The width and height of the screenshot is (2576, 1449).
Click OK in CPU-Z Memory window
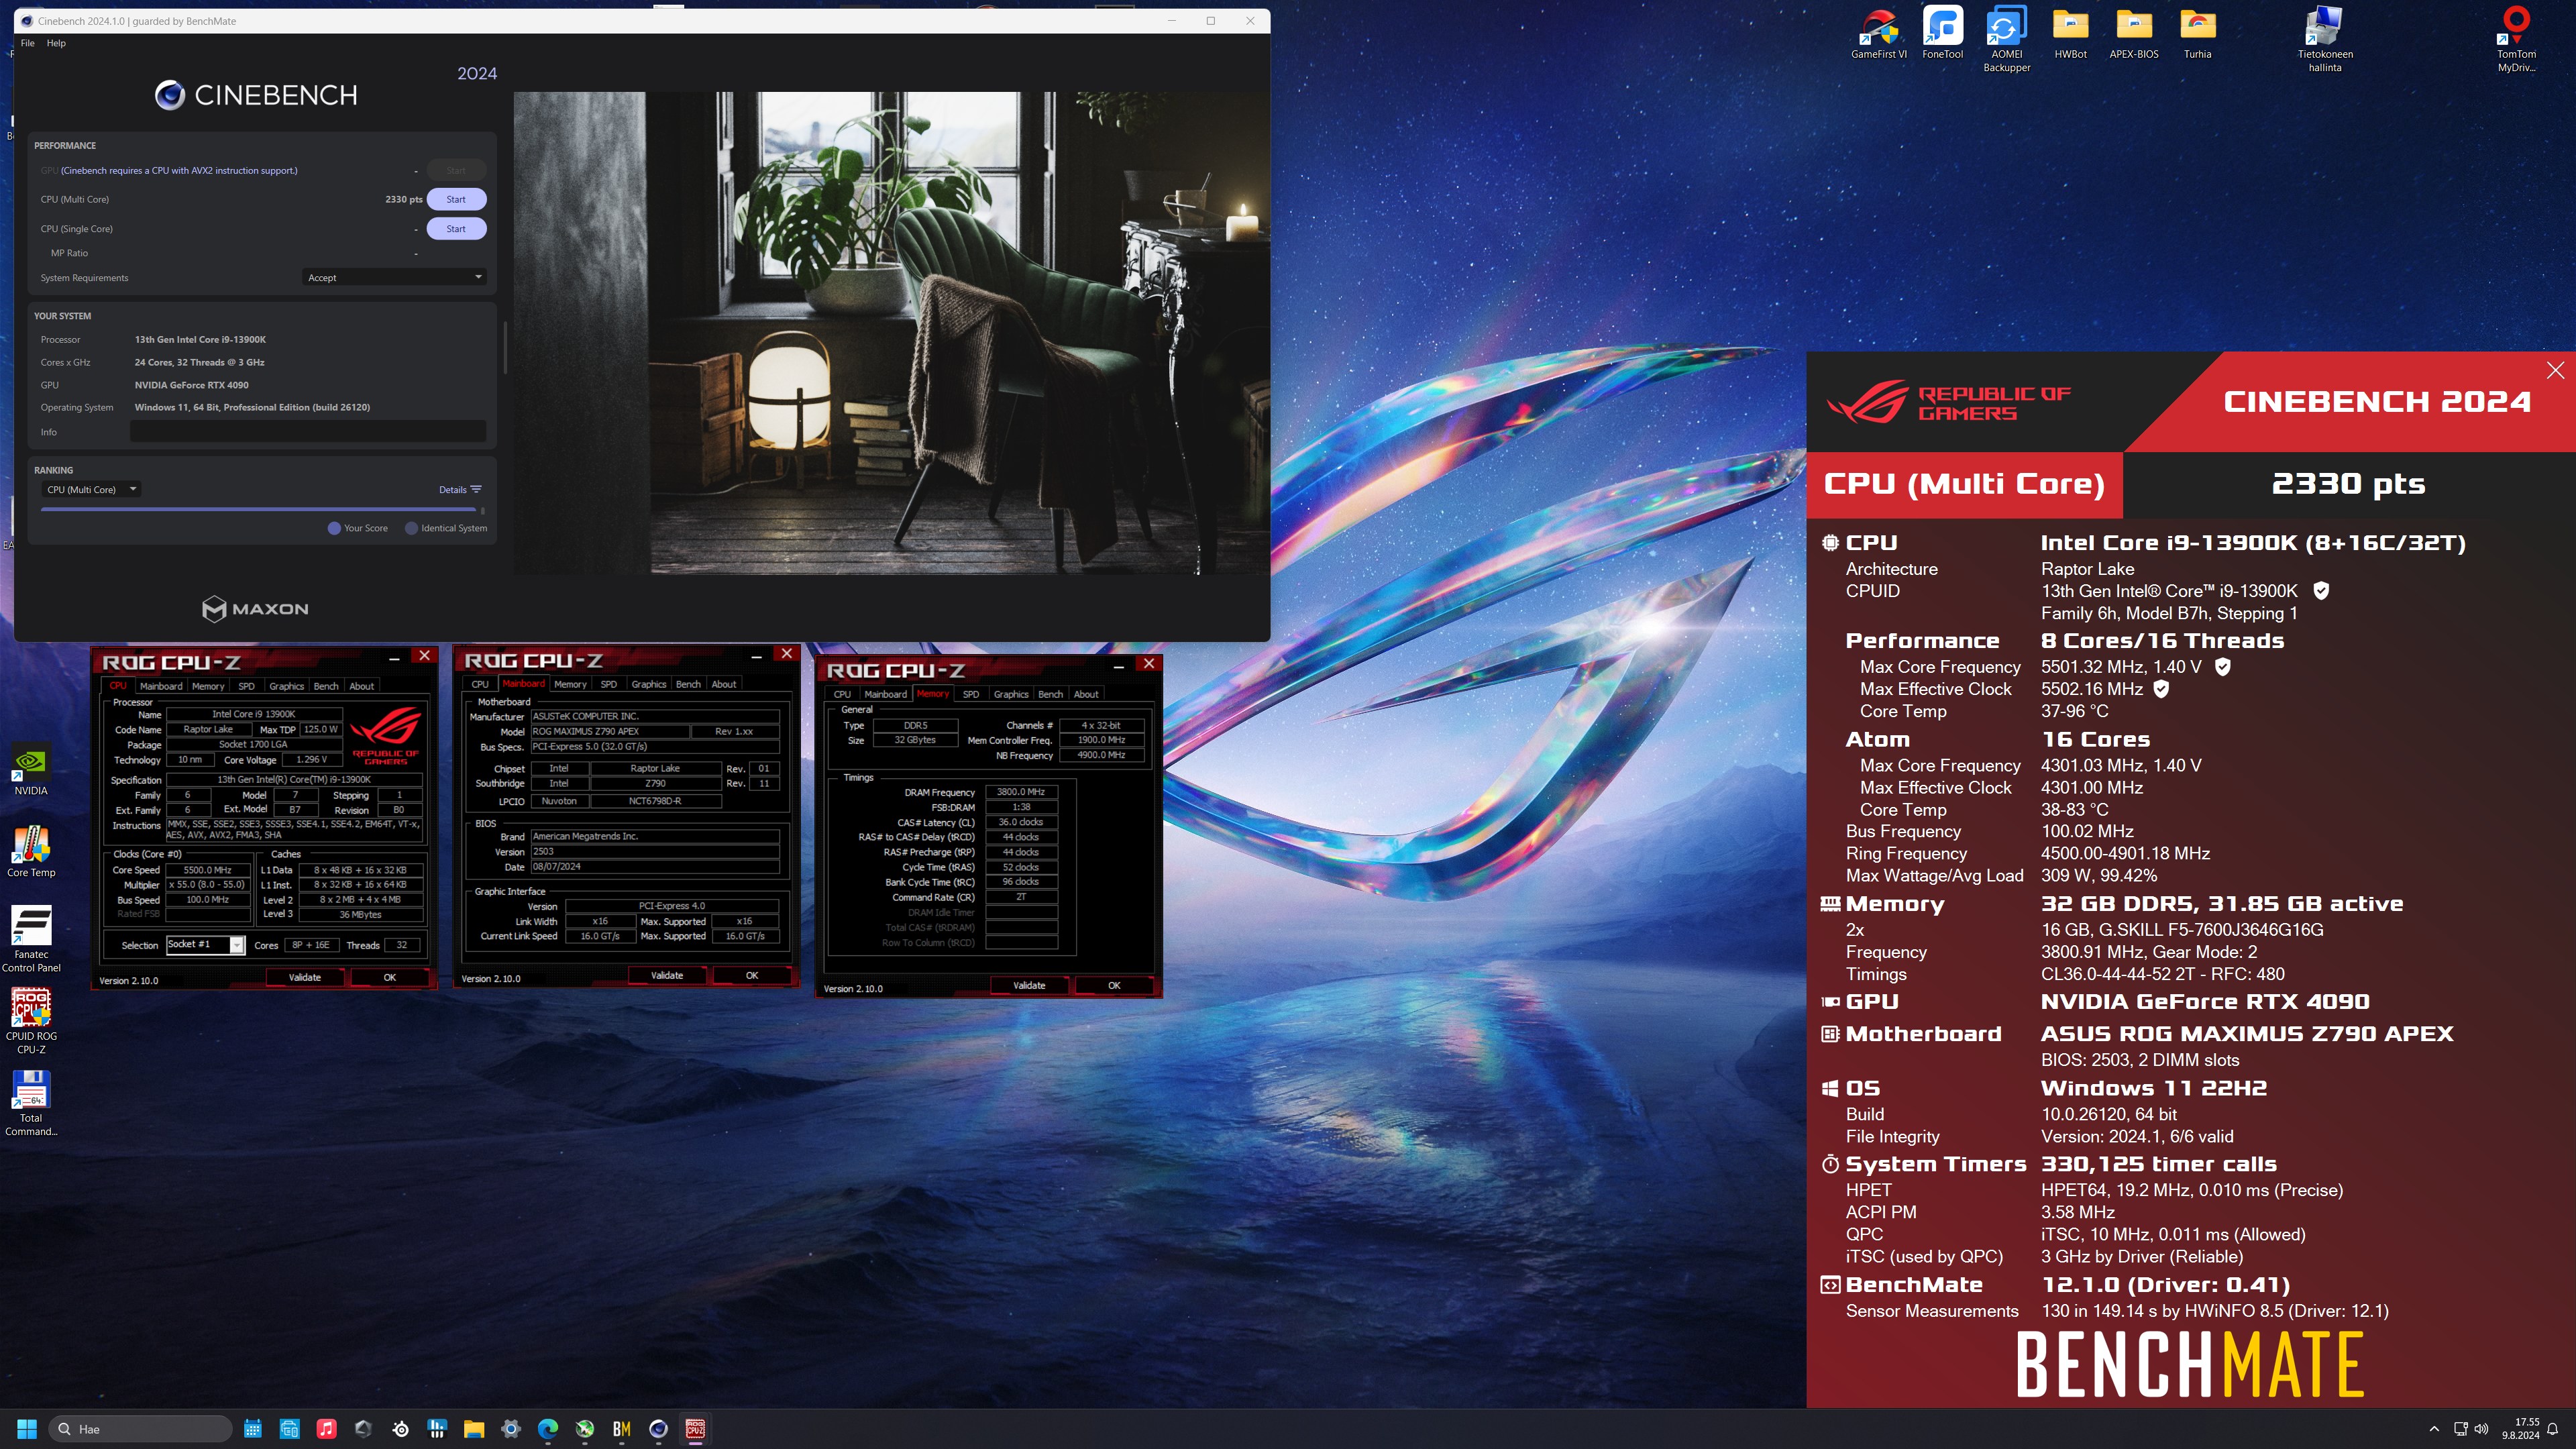(x=1114, y=985)
